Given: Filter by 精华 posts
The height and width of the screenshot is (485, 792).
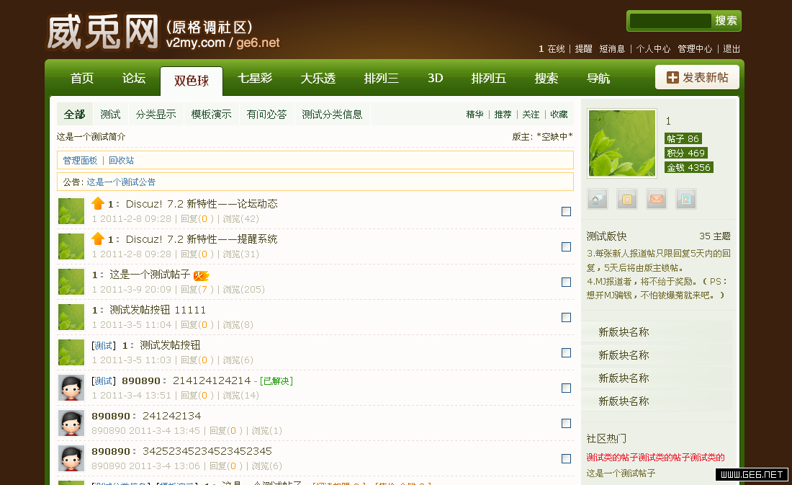Looking at the screenshot, I should [x=474, y=115].
